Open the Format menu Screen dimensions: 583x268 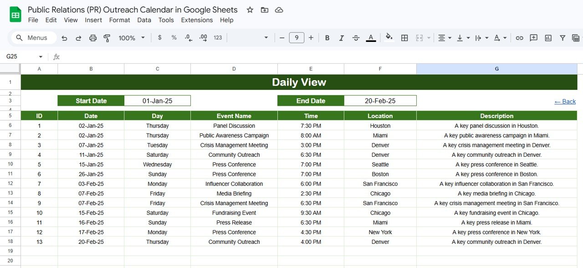click(119, 20)
